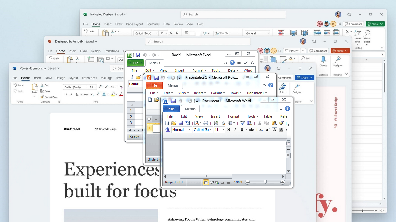396x222 pixels.
Task: Switch to Menus tab in Document1 Word
Action: [190, 109]
